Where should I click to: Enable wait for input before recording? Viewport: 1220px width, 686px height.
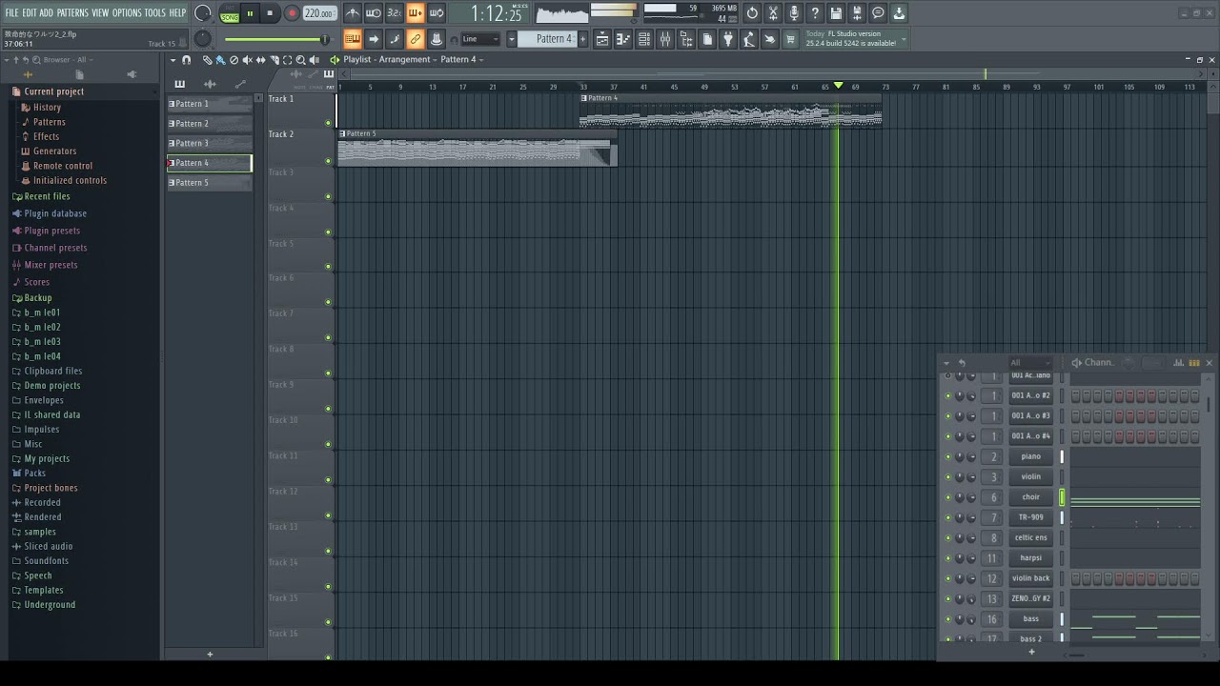[374, 13]
